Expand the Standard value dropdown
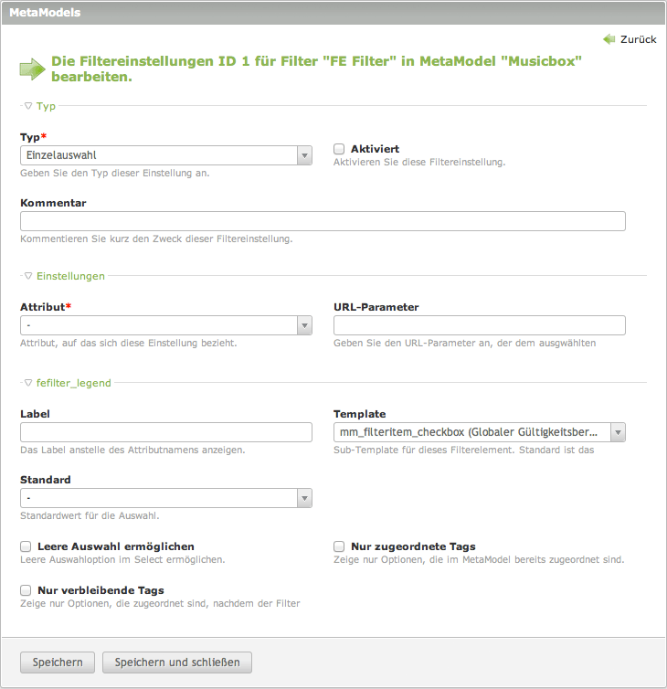 166,498
